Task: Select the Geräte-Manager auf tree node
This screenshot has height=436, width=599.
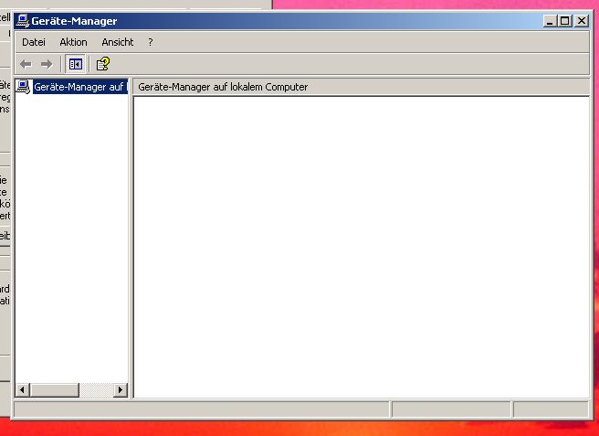Action: pyautogui.click(x=79, y=87)
